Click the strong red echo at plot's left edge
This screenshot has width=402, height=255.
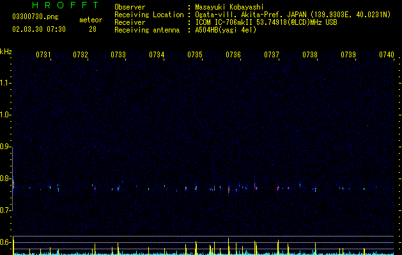pyautogui.click(x=13, y=186)
